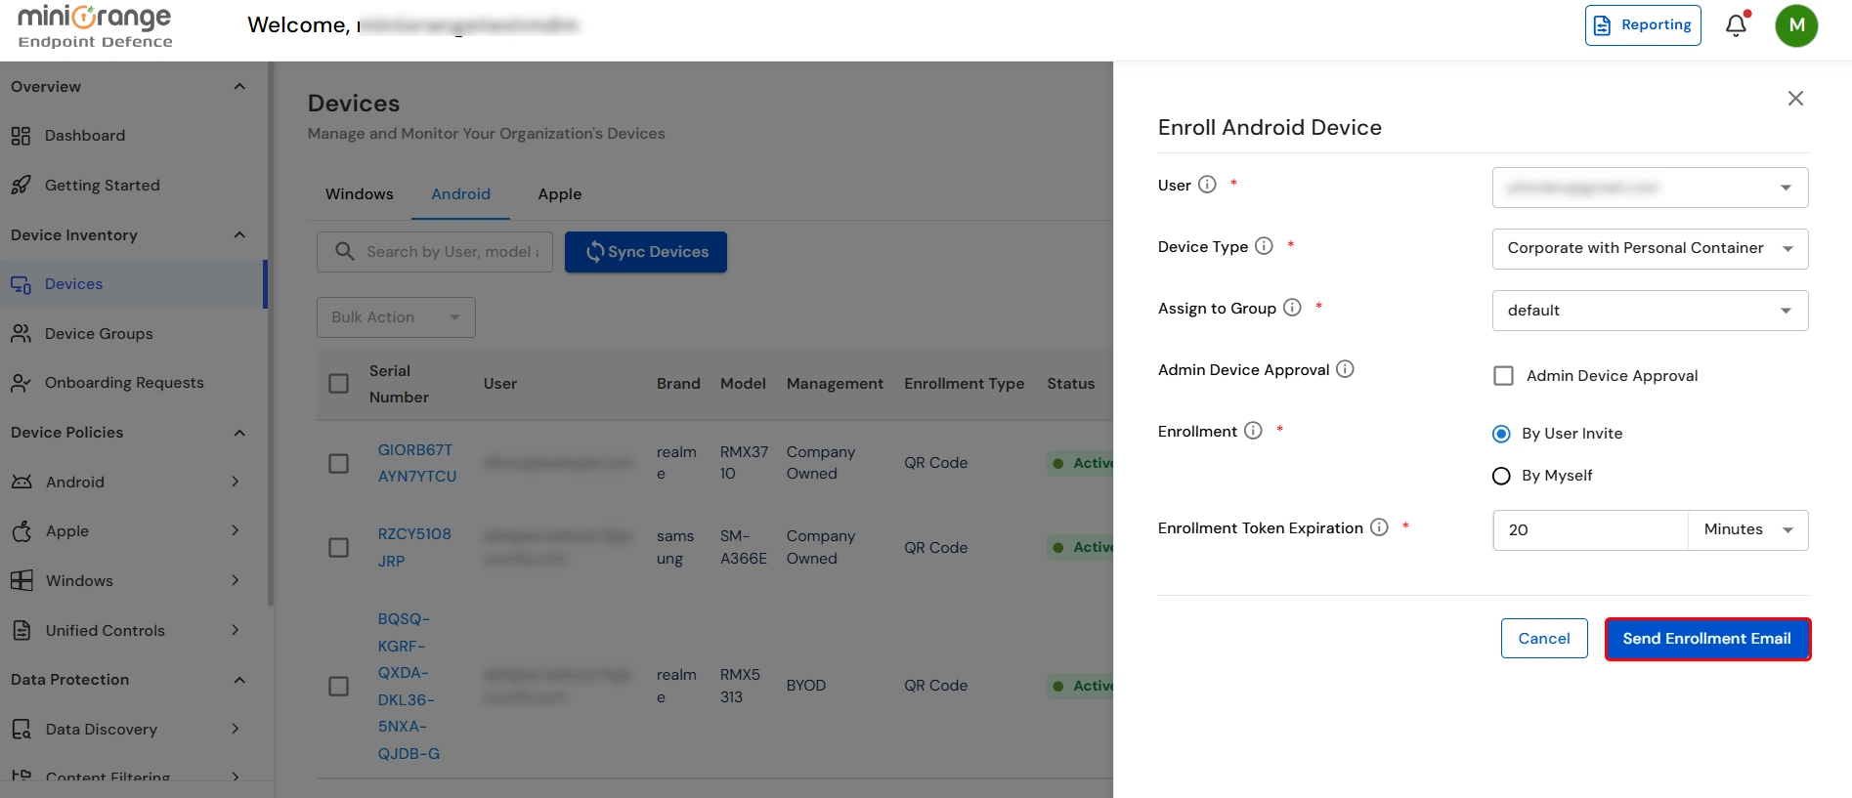1852x798 pixels.
Task: Select By User Invite enrollment
Action: point(1501,434)
